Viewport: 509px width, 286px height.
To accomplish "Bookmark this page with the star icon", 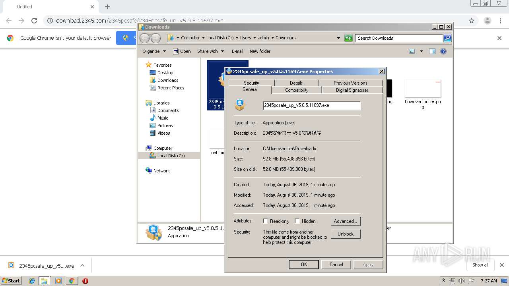I will click(x=472, y=21).
